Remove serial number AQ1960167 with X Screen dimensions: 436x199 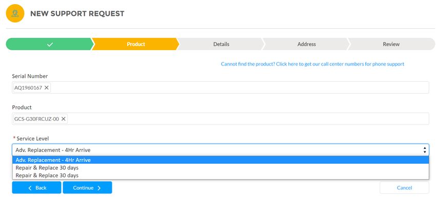(x=47, y=87)
